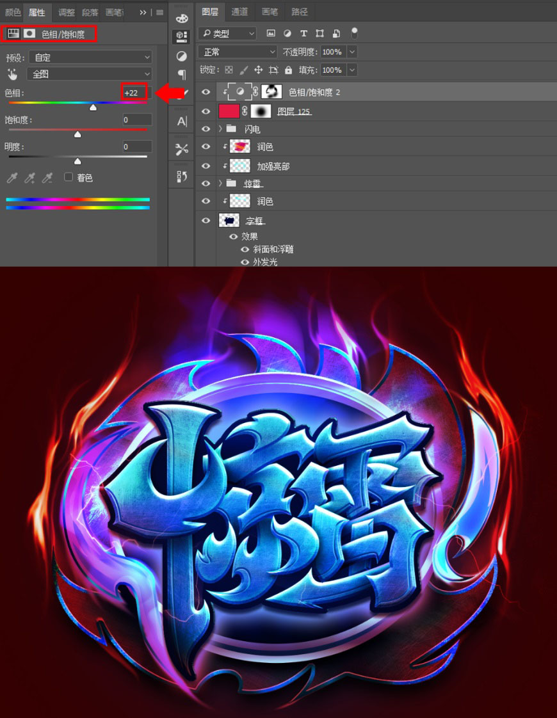This screenshot has width=557, height=718.
Task: Select the text layer filter icon
Action: (303, 33)
